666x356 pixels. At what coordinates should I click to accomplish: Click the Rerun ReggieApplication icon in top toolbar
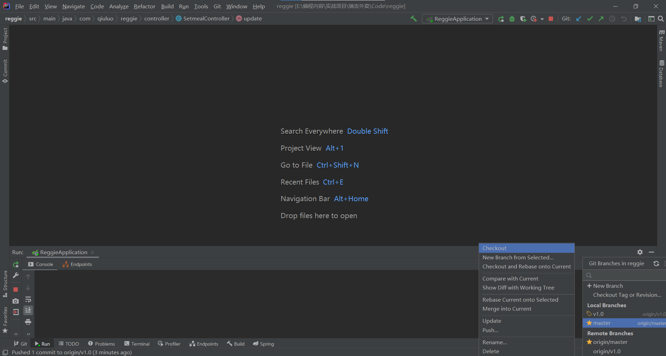[x=501, y=19]
